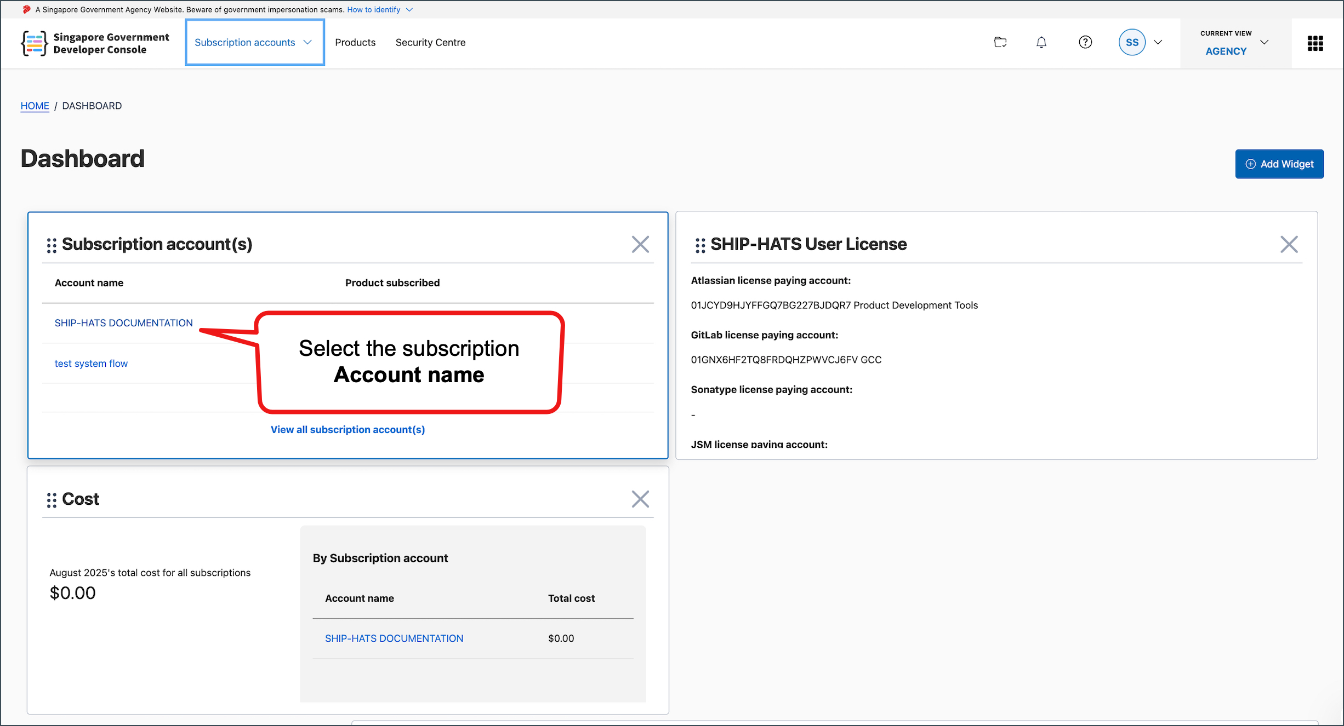Open the folder check icon in header
Screen dimensions: 1344x726
(x=1000, y=42)
